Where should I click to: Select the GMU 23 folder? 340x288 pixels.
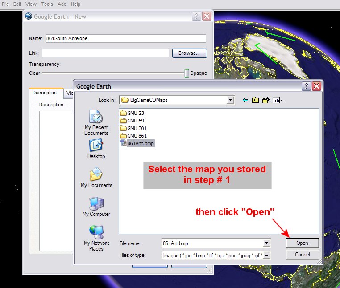pyautogui.click(x=132, y=113)
